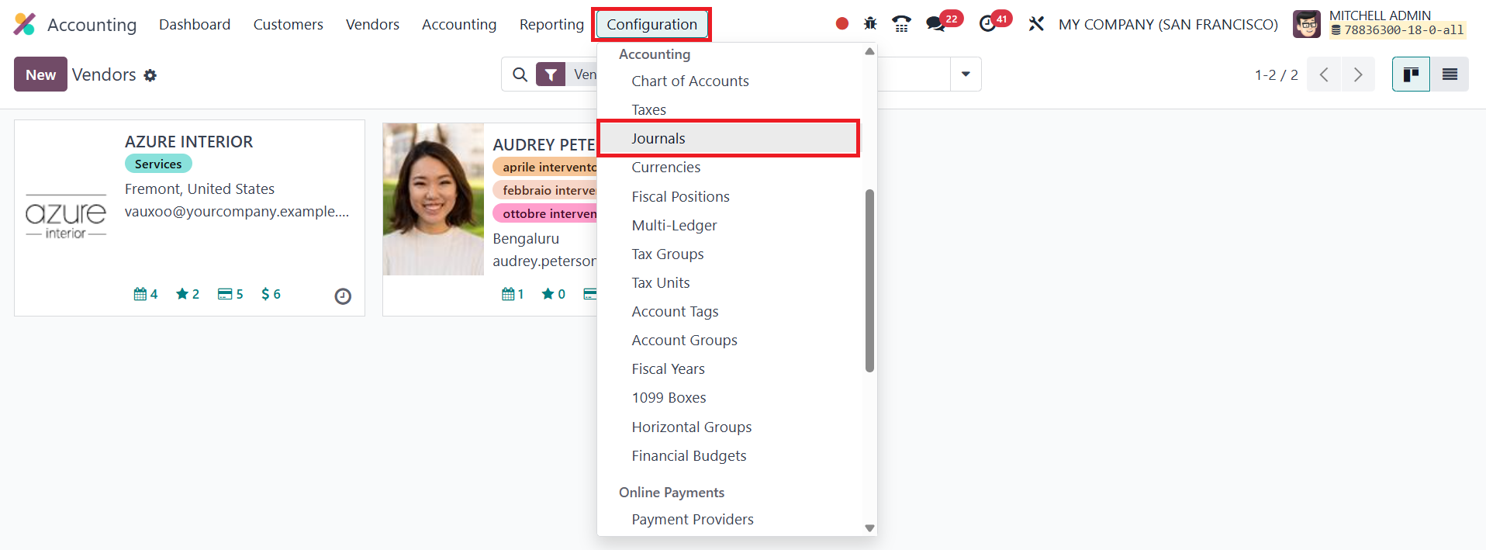Open the debug bug icon menu

click(x=870, y=24)
